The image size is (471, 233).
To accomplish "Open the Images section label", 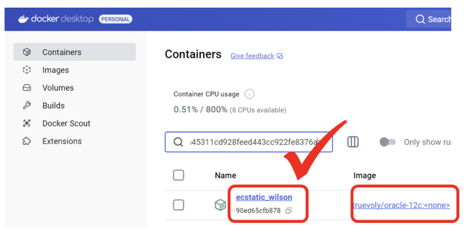I will click(55, 70).
